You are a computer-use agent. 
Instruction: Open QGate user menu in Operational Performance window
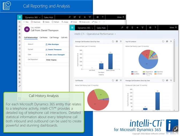coord(173,27)
